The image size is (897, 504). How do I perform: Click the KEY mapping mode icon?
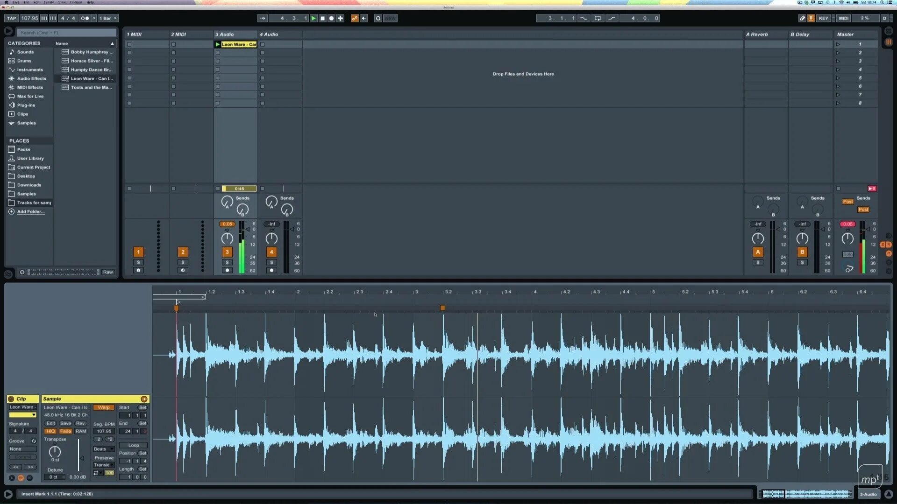click(823, 18)
